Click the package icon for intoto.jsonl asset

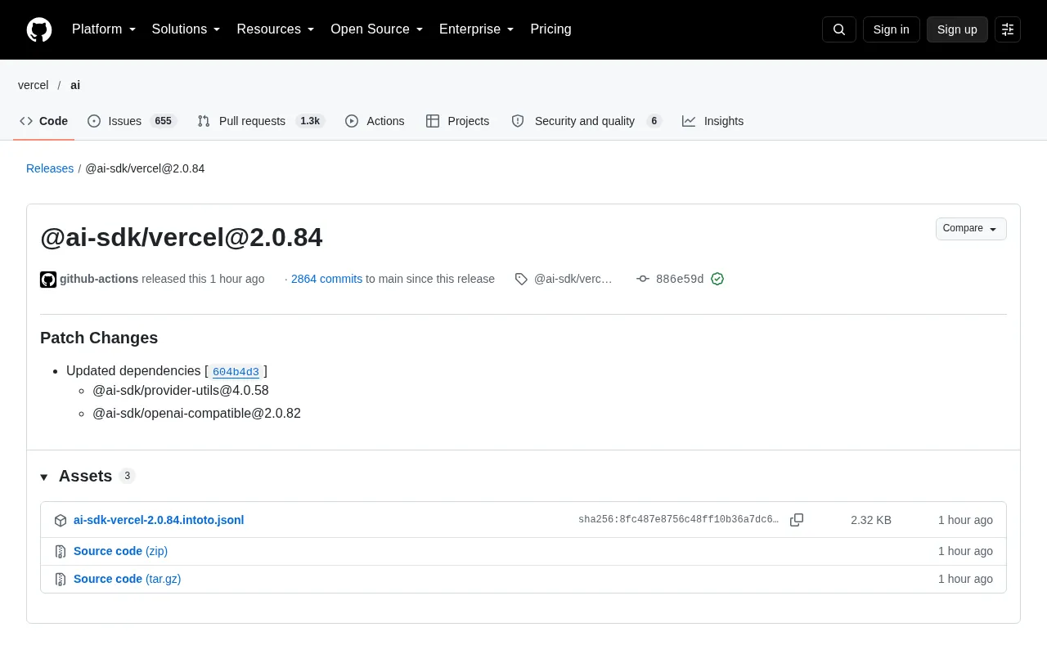[61, 521]
